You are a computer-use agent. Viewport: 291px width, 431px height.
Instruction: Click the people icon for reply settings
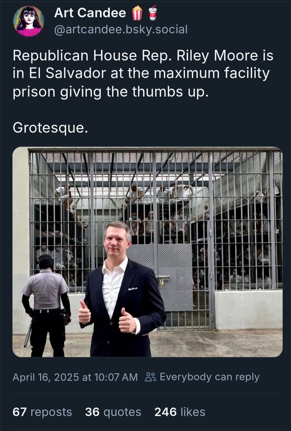[150, 377]
